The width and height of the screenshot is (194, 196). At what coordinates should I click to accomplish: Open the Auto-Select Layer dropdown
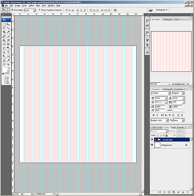click(x=34, y=10)
